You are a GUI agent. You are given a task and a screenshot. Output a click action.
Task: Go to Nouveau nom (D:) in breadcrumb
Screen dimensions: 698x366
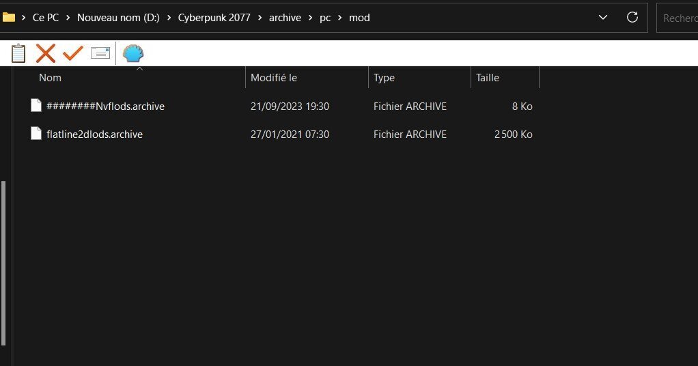pos(117,18)
